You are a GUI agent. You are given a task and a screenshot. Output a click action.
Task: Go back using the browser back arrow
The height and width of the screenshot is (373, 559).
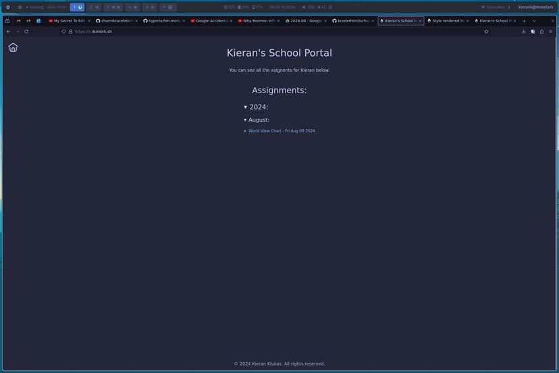click(7, 31)
